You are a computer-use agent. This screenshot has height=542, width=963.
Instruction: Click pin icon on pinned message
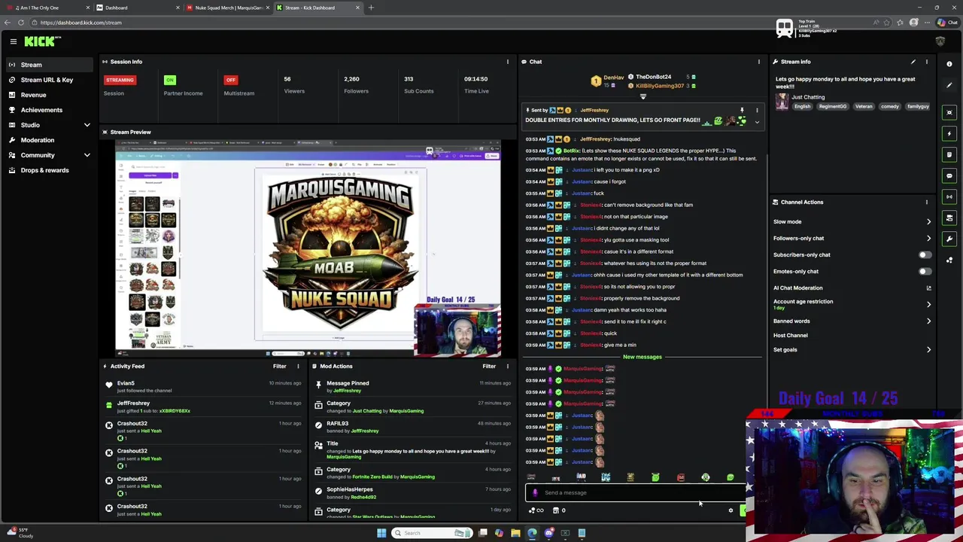[x=742, y=111]
